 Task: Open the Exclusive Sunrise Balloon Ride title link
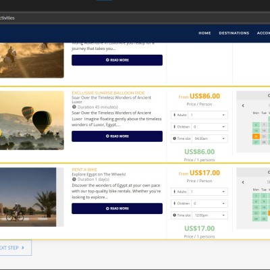coord(108,93)
